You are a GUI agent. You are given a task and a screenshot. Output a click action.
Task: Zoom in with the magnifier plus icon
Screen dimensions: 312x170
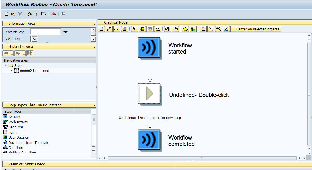click(211, 29)
